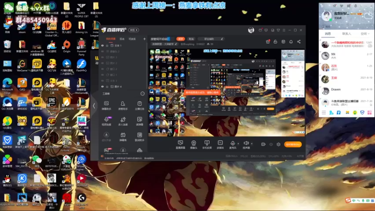Image resolution: width=375 pixels, height=211 pixels.
Task: Open the 王剑 chat in QQ
Action: pyautogui.click(x=346, y=79)
